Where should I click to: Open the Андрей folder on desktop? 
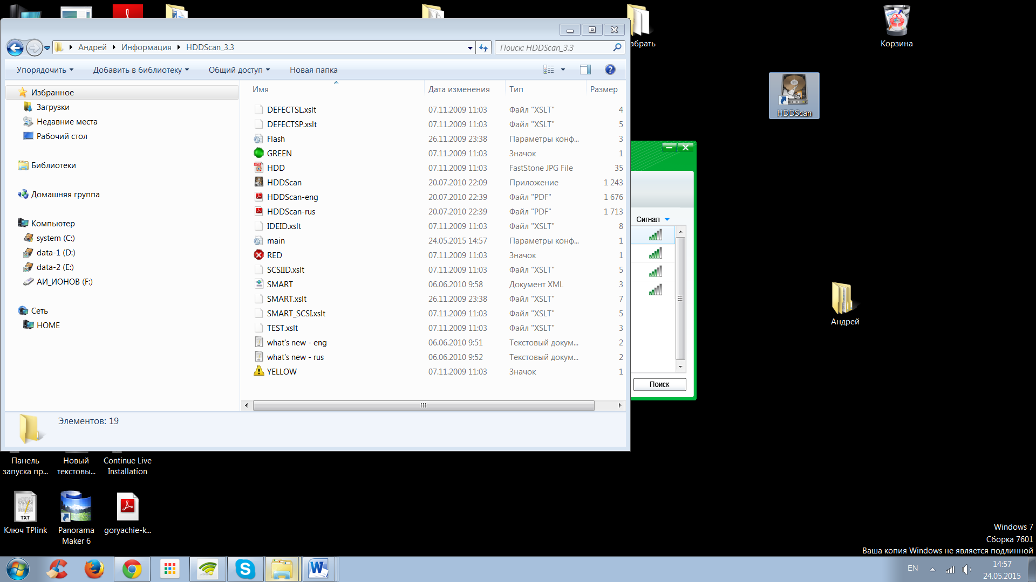(x=844, y=303)
